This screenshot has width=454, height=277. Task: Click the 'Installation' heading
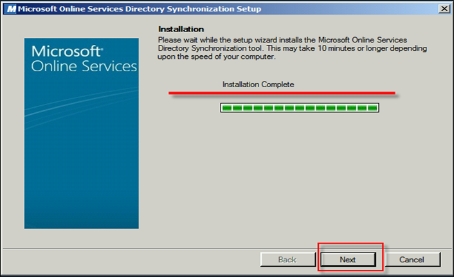(x=181, y=29)
